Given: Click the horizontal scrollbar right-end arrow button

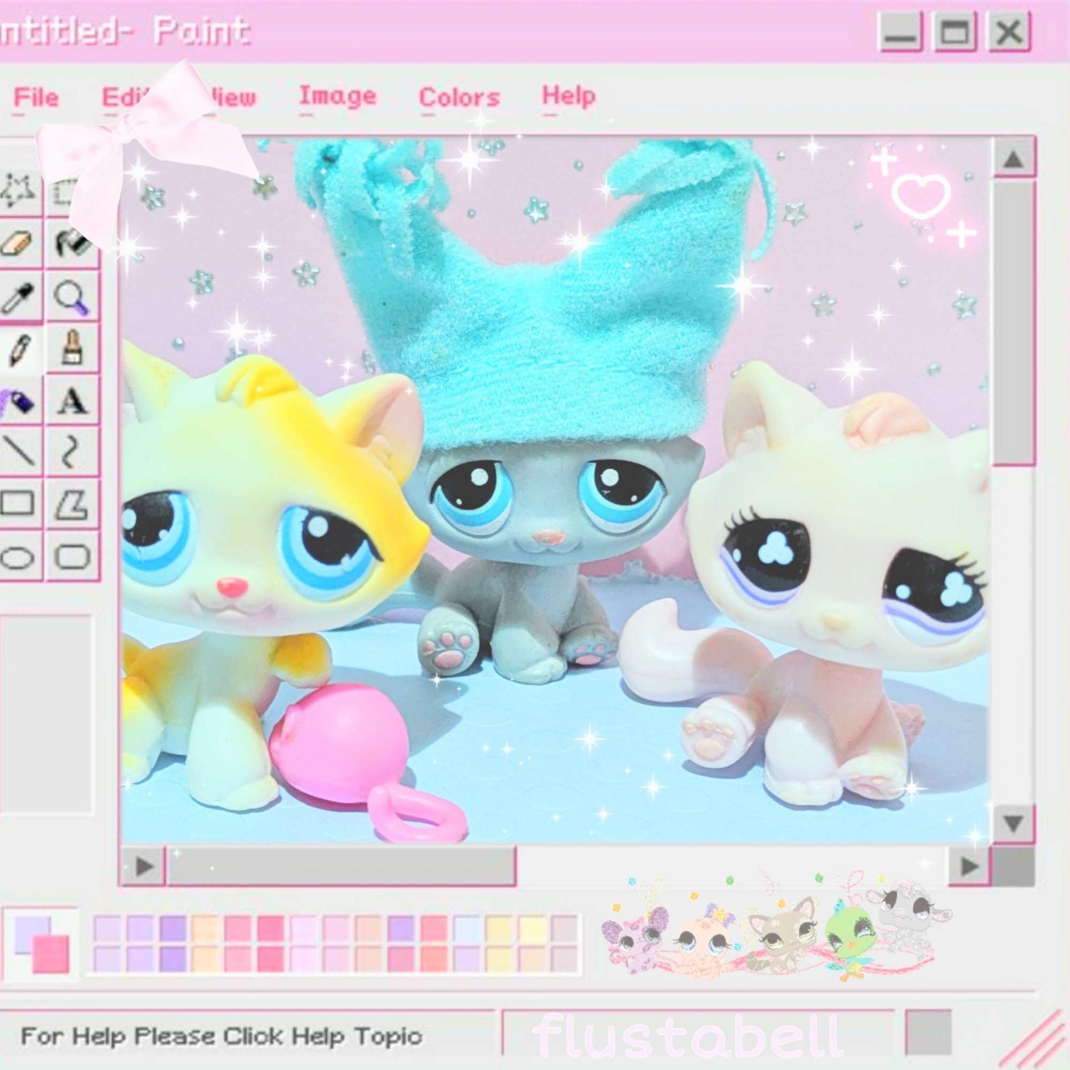Looking at the screenshot, I should point(969,867).
